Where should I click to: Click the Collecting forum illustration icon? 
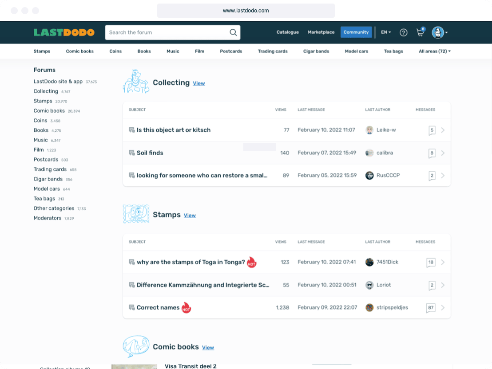pos(136,82)
